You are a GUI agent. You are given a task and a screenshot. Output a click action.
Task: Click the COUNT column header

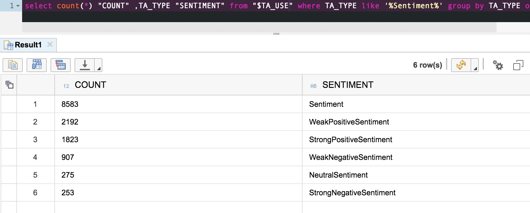[90, 85]
